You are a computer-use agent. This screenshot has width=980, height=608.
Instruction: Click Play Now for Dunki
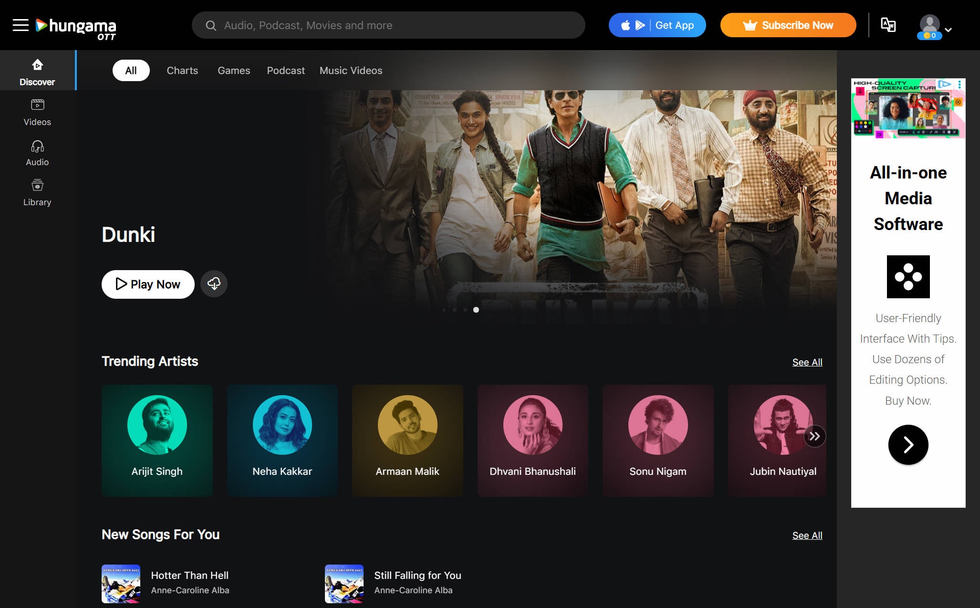coord(148,284)
